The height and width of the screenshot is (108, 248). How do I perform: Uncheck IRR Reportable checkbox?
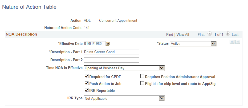(x=87, y=90)
